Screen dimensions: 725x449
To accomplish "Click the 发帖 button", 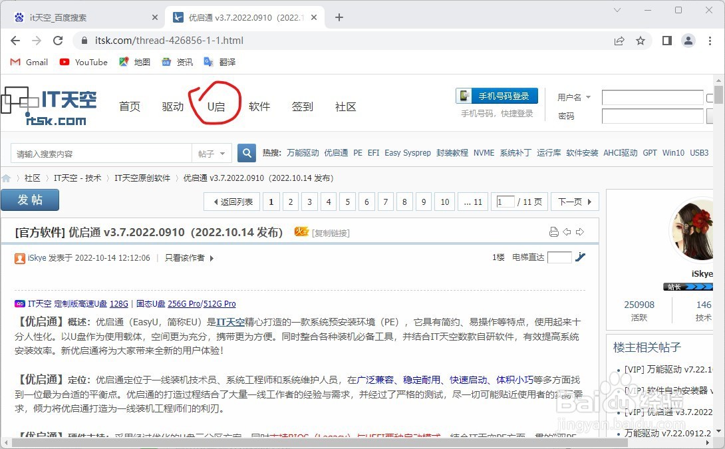I will click(x=30, y=200).
